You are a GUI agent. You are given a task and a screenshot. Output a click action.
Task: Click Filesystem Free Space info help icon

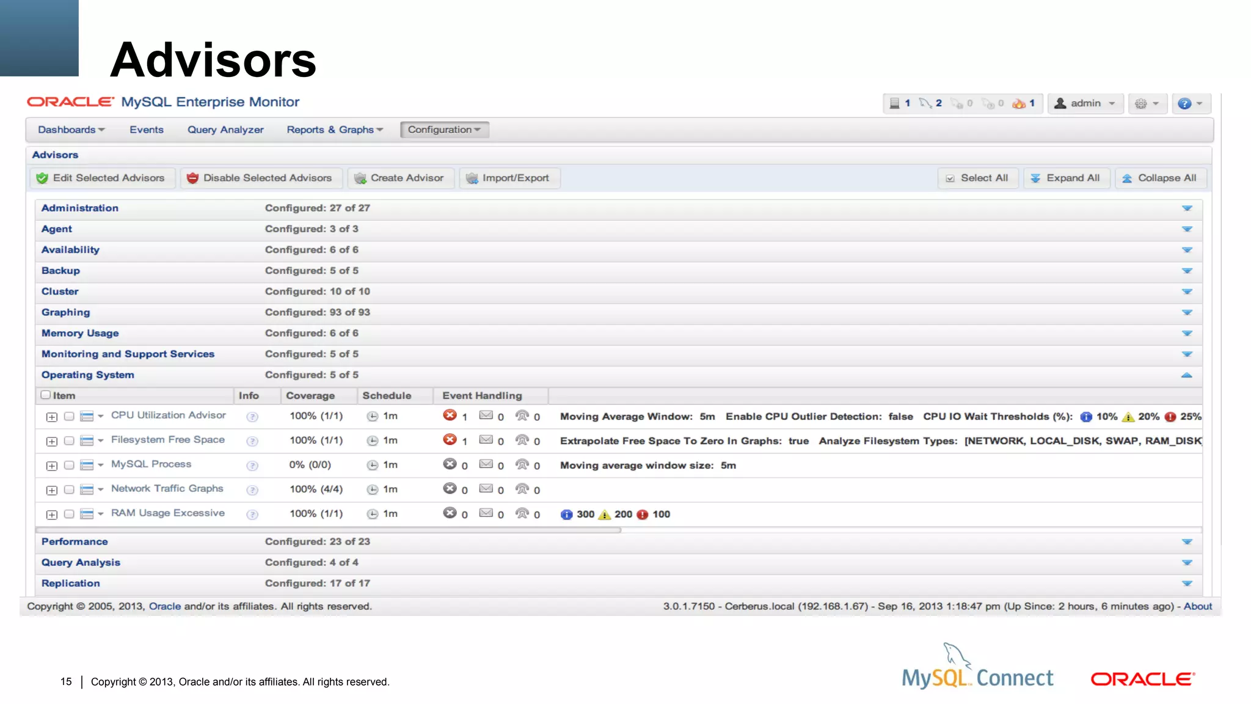[252, 441]
